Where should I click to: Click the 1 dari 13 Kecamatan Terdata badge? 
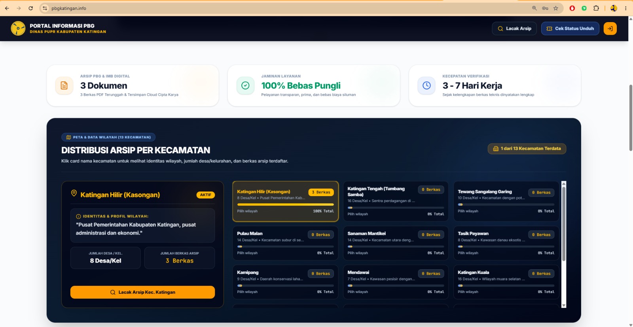[x=527, y=149]
